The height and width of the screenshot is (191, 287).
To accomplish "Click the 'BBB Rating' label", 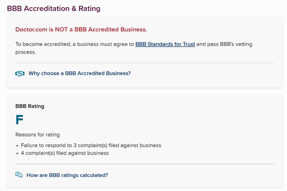I will point(30,106).
